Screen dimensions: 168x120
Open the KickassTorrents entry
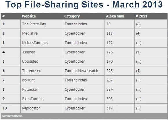[x=35, y=43]
